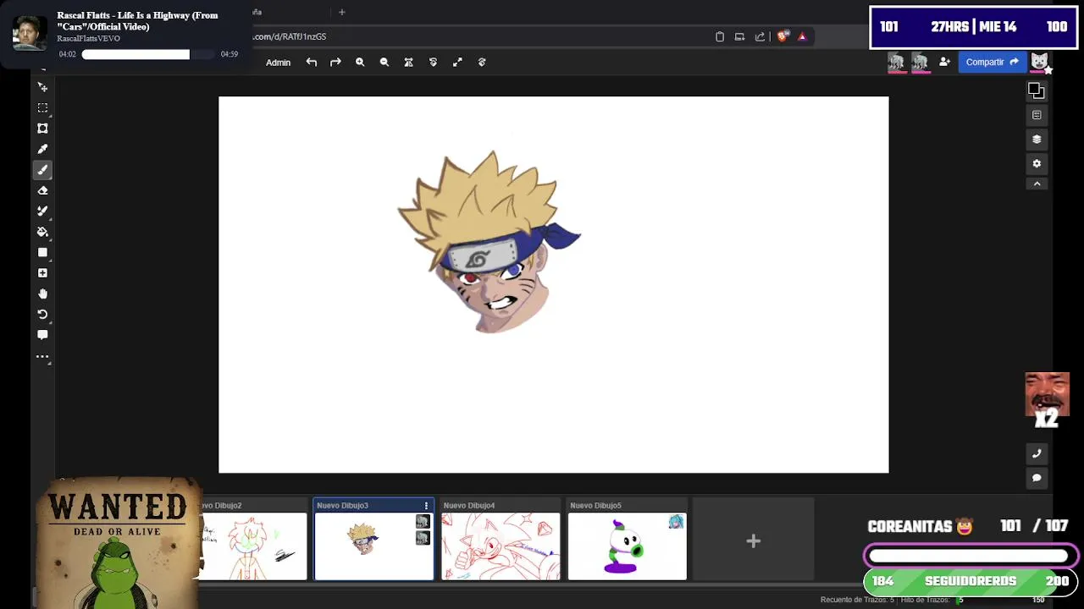Click the first participant avatar
Image resolution: width=1084 pixels, height=609 pixels.
coord(896,62)
